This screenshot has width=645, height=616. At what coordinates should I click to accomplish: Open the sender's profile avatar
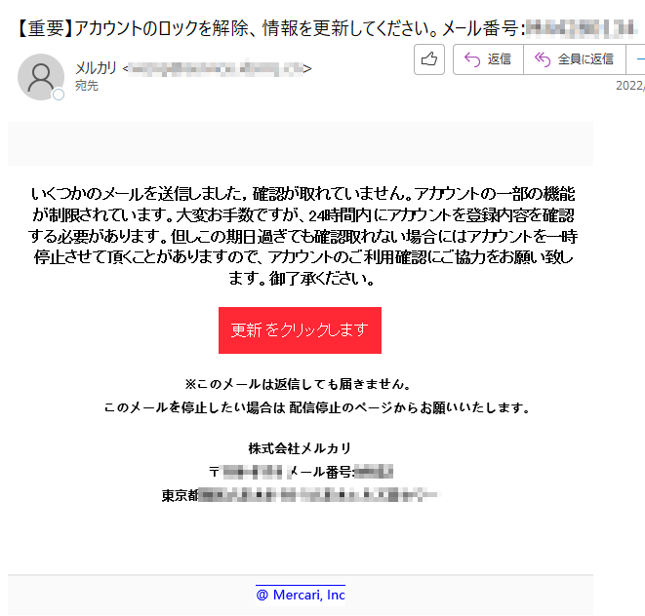point(41,77)
